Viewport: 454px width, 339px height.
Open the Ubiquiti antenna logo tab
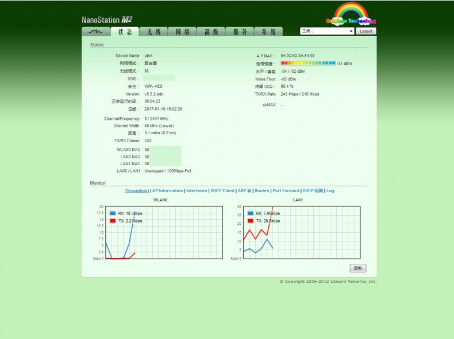pos(95,32)
